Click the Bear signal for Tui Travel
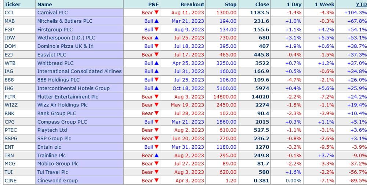Image resolution: width=367 pixels, height=185 pixels. pyautogui.click(x=147, y=172)
